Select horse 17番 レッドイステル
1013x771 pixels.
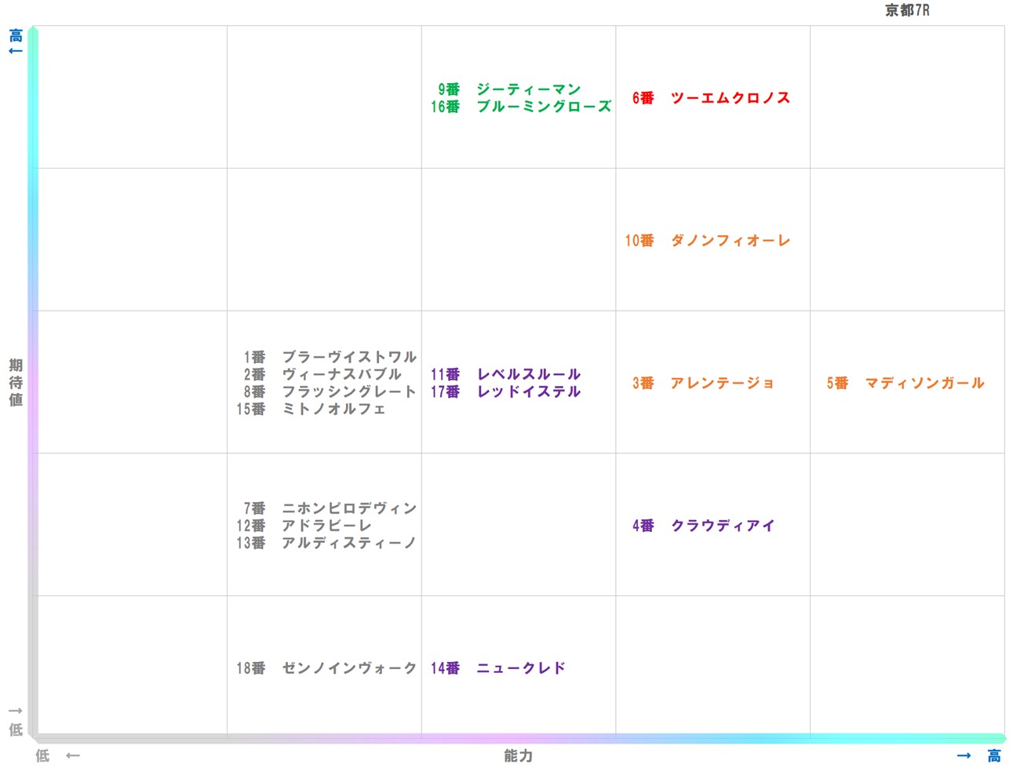tap(507, 391)
